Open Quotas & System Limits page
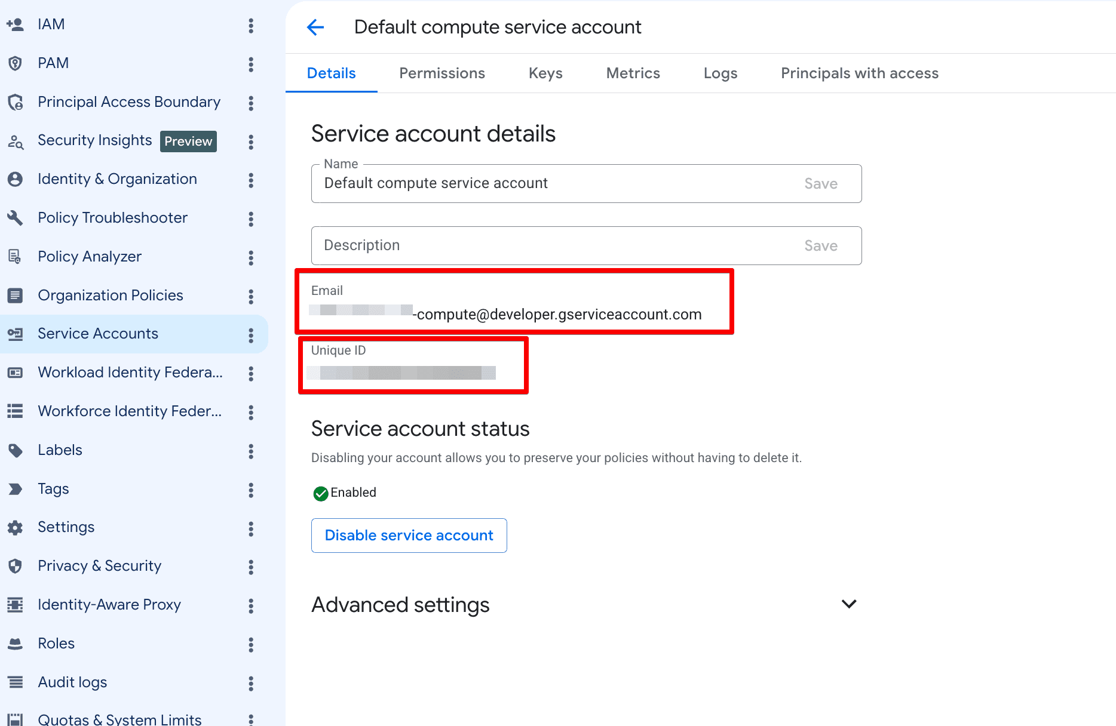The width and height of the screenshot is (1116, 726). [119, 719]
